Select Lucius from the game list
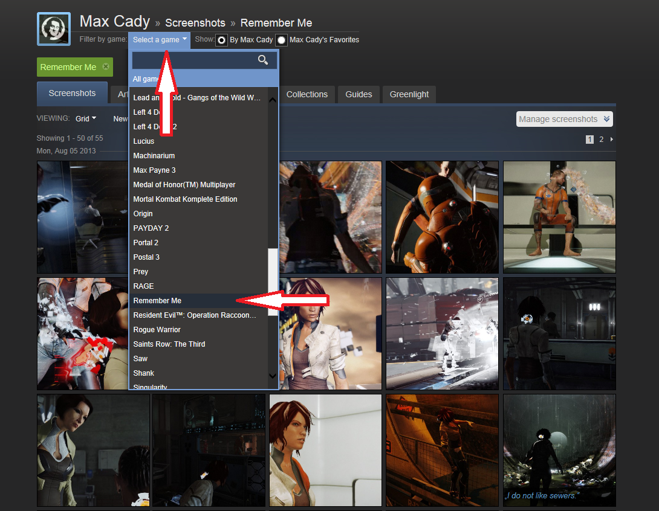Screen dimensions: 659x511 coord(198,141)
